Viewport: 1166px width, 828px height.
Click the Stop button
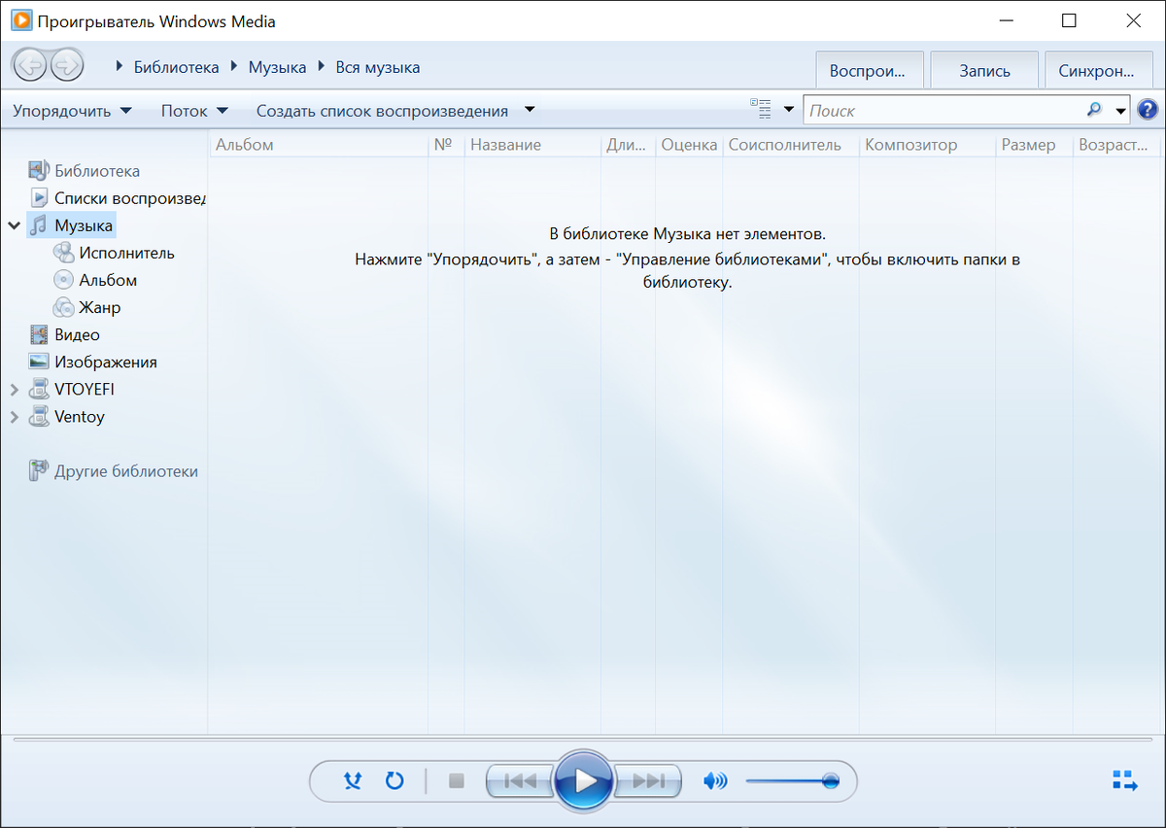[456, 780]
